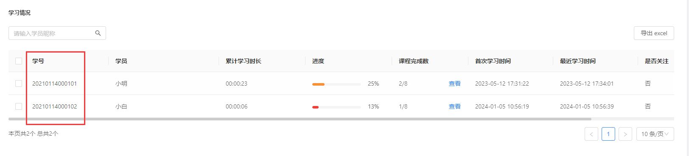The width and height of the screenshot is (689, 156).
Task: Click 查看 link for 小明
Action: click(x=454, y=84)
